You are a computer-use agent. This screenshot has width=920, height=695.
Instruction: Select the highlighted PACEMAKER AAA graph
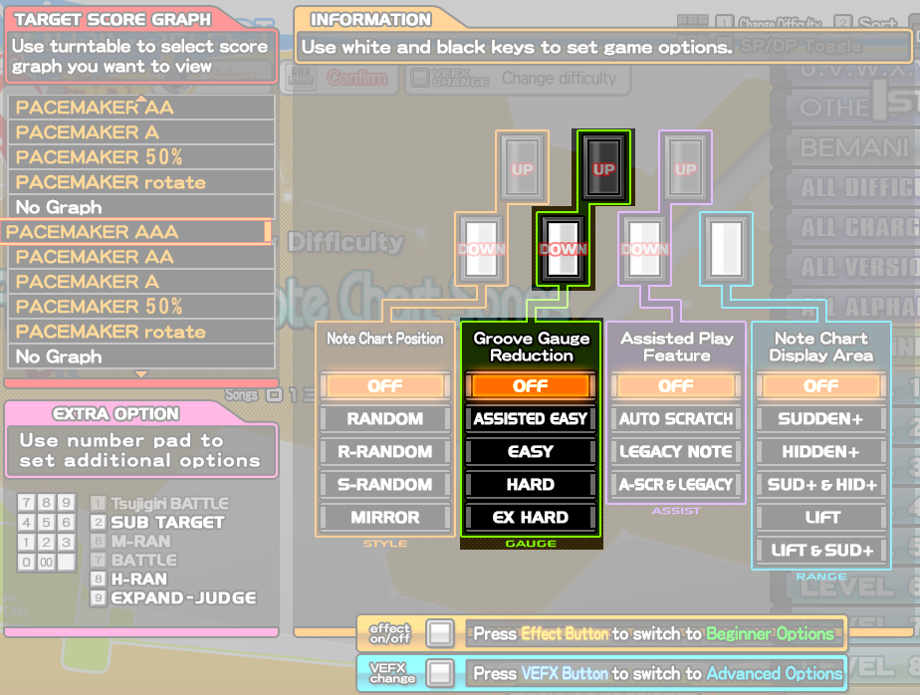click(x=136, y=232)
